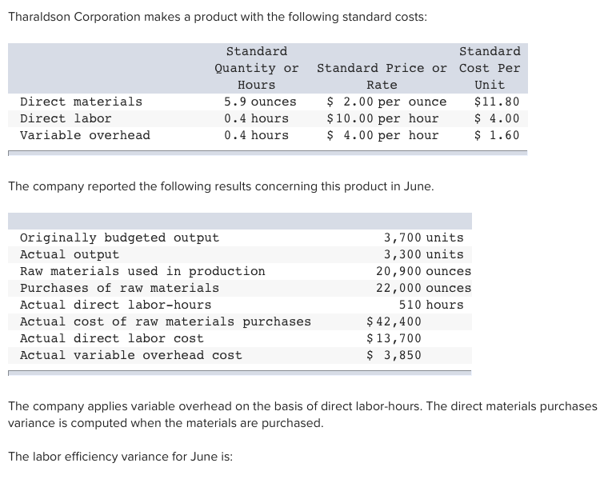
Task: Click the '5.9 ounces' standard quantity cell
Action: (x=260, y=102)
